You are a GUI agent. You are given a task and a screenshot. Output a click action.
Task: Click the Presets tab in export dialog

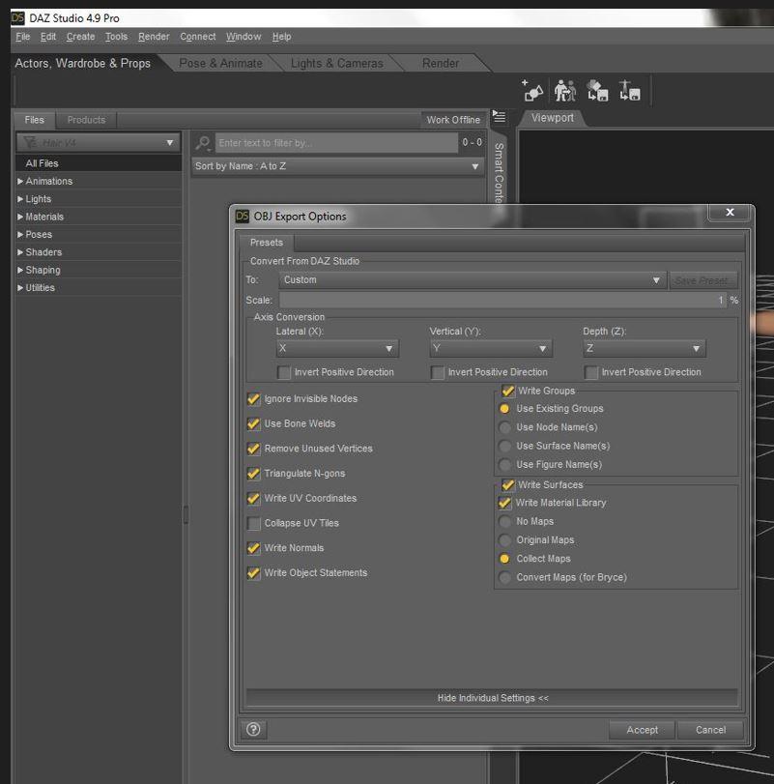tap(267, 243)
